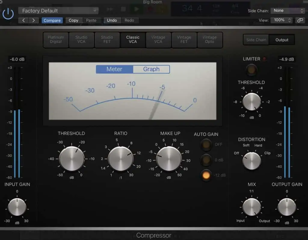
Task: Click the main Threshold knob
Action: 72,159
